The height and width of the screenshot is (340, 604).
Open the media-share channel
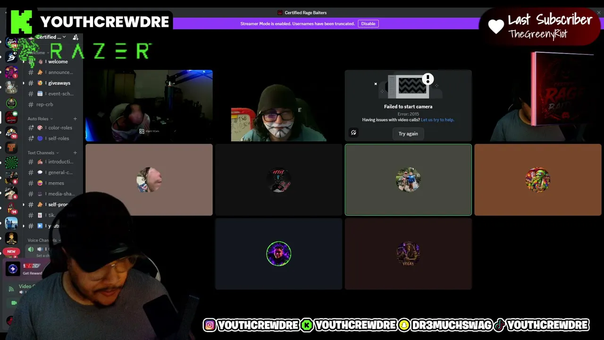tap(54, 194)
